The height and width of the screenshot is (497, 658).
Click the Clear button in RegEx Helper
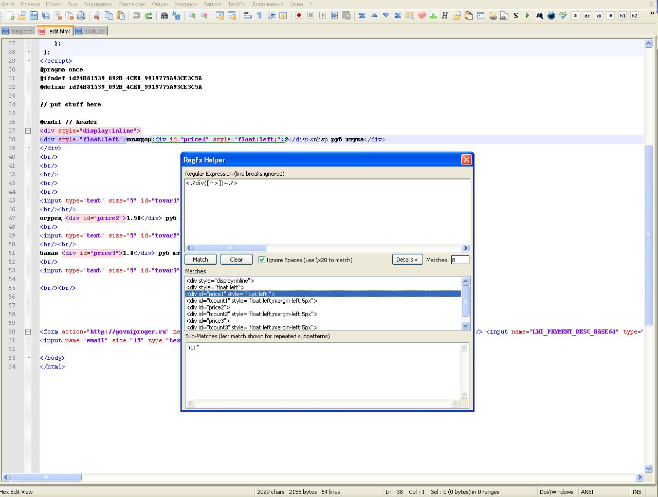coord(236,260)
